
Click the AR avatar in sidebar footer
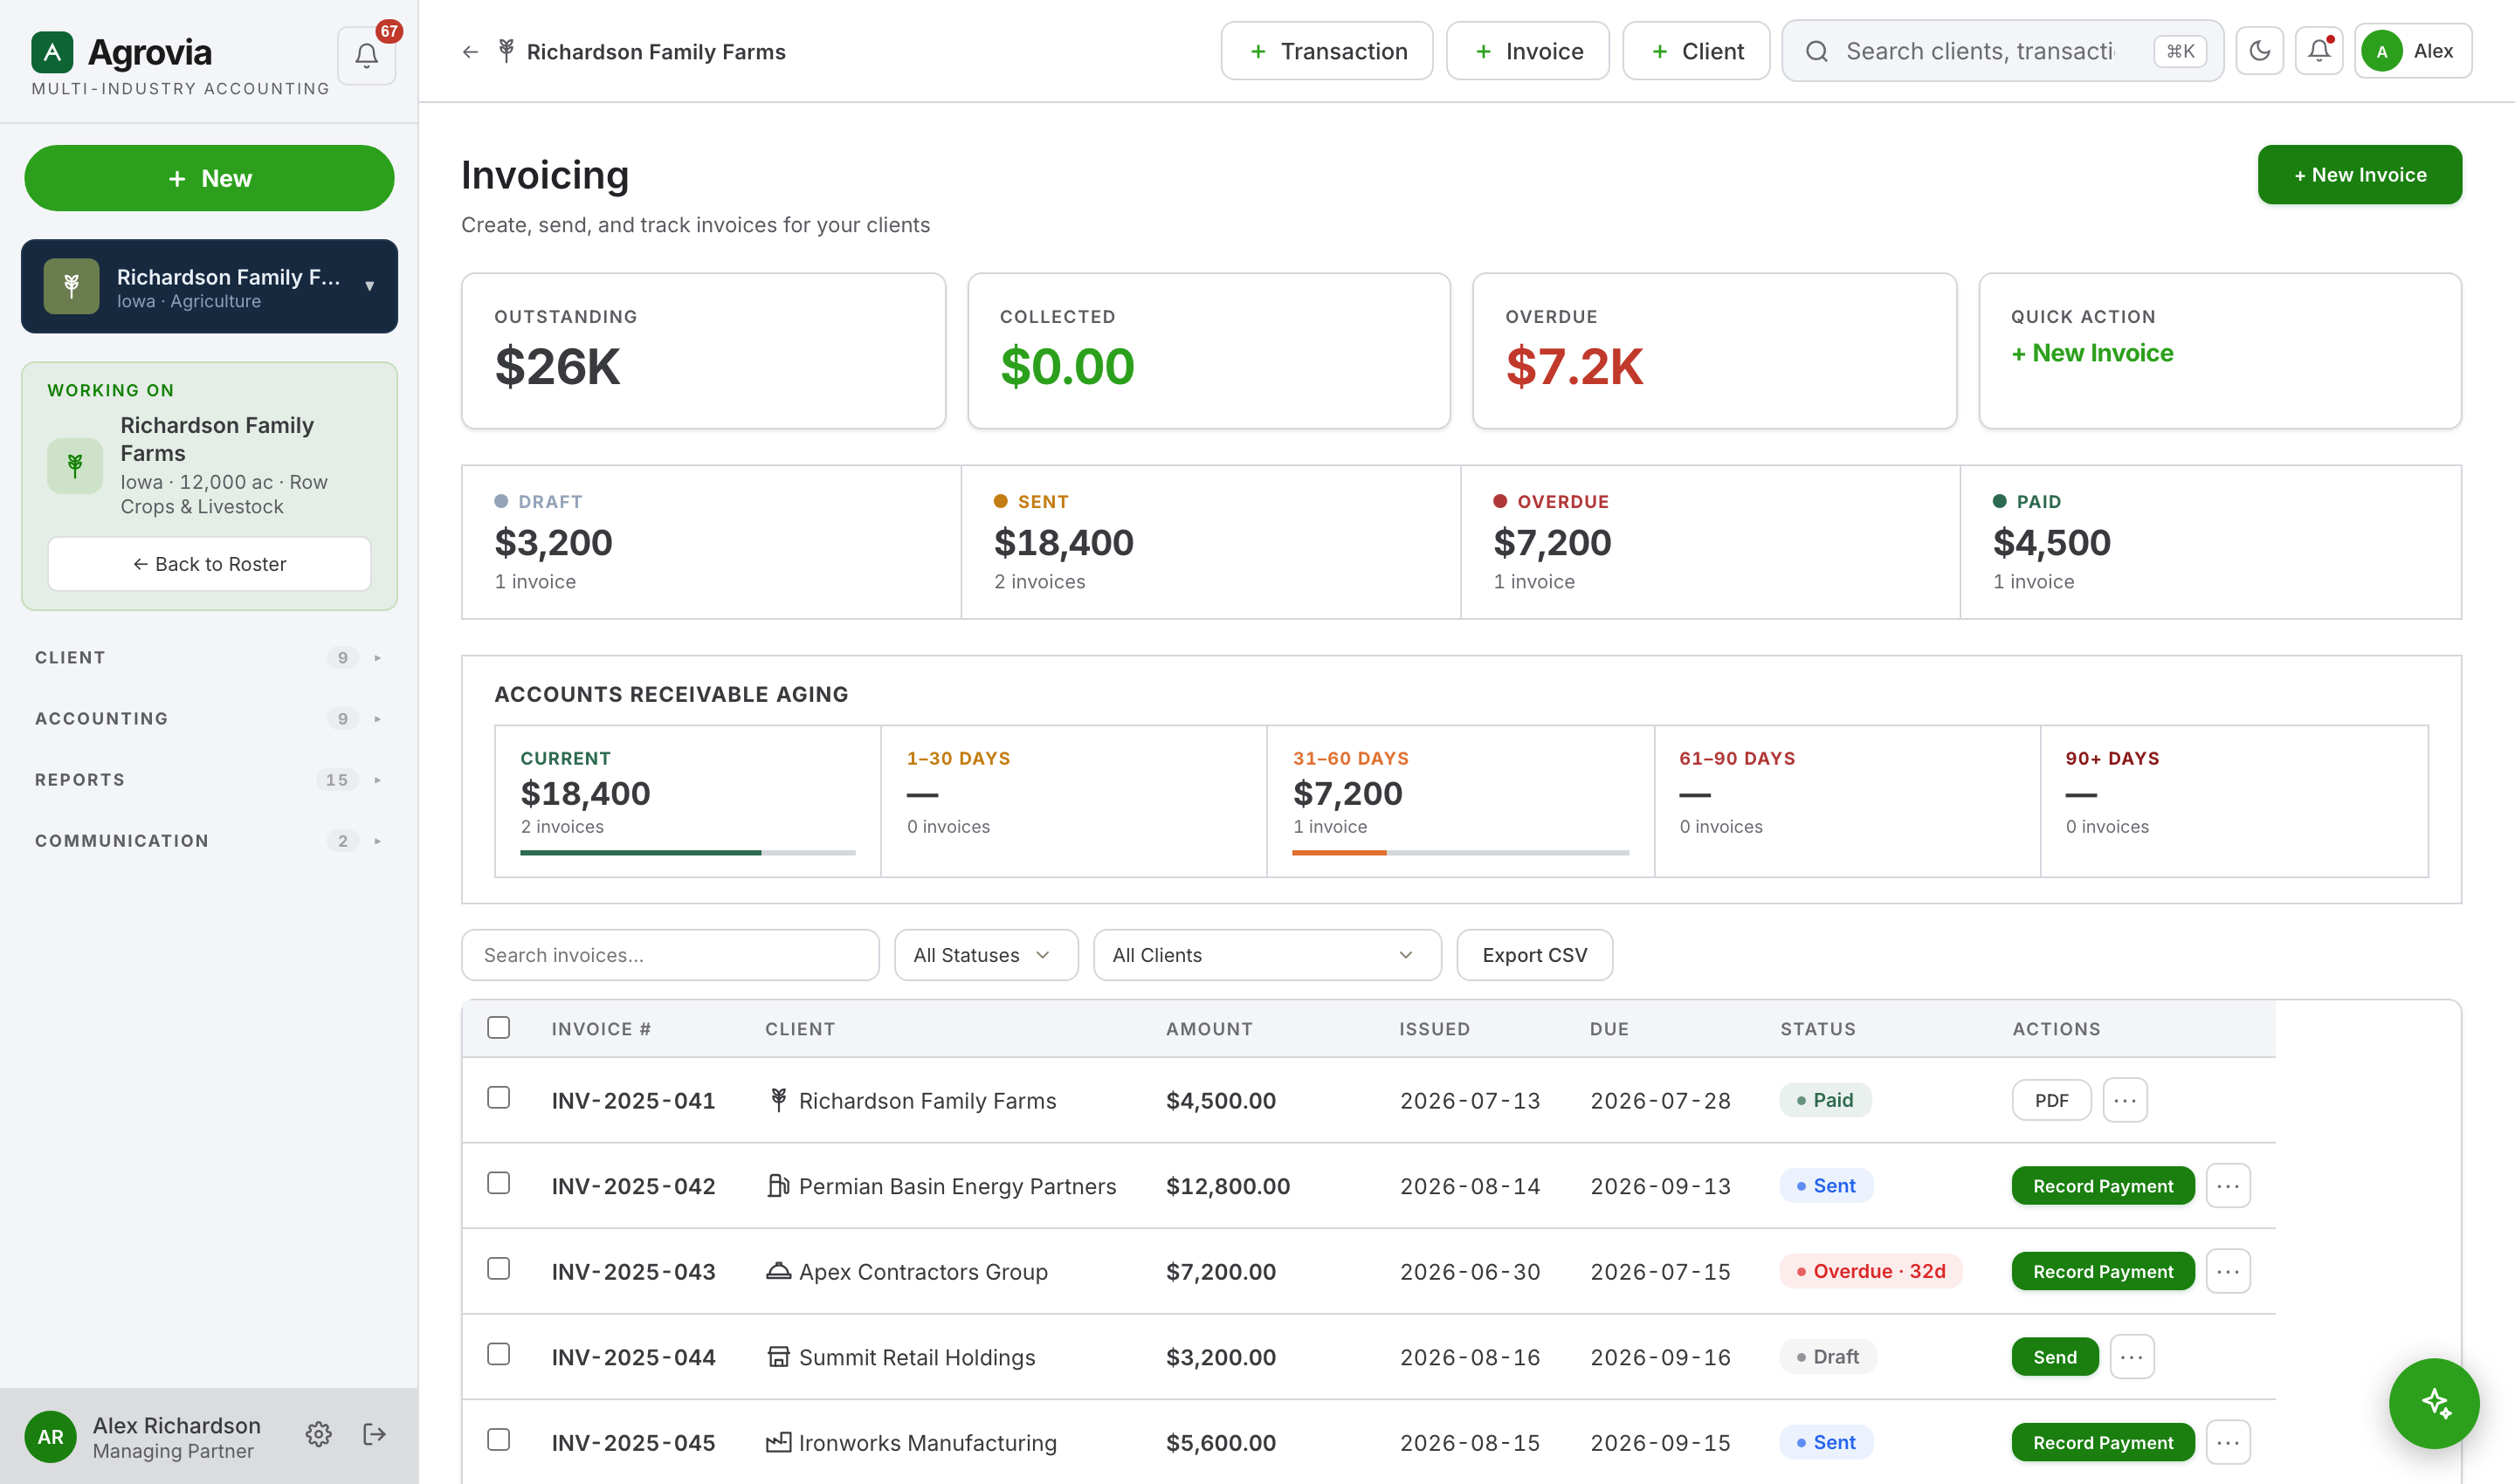point(50,1436)
